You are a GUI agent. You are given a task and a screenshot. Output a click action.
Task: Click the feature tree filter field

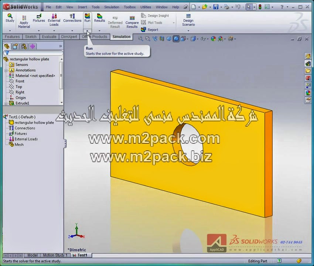click(33, 53)
